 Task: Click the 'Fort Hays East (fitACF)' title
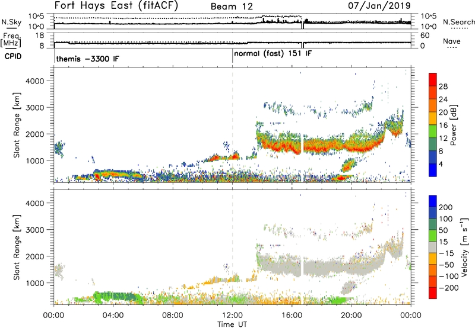[x=116, y=5]
